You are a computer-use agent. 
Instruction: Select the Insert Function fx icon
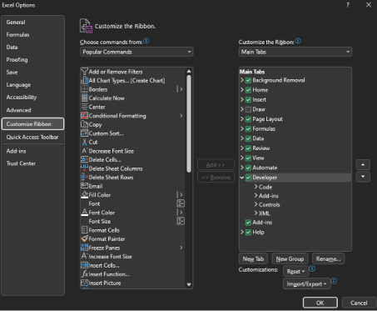[84, 274]
